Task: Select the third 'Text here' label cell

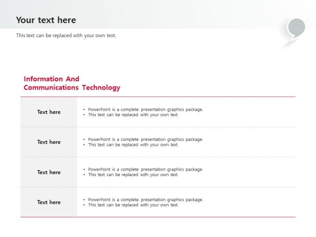Action: click(49, 172)
